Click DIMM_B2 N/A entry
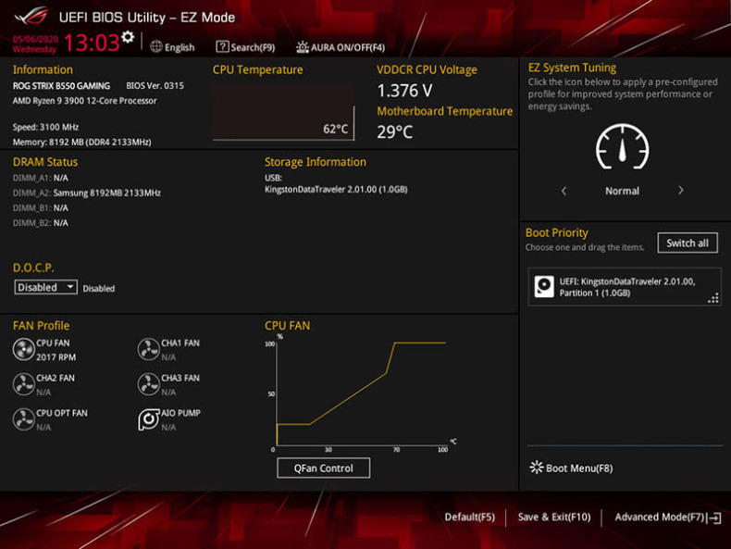 click(x=41, y=222)
